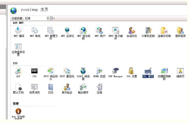Click the 管理 group header
The image size is (189, 123).
point(16,104)
